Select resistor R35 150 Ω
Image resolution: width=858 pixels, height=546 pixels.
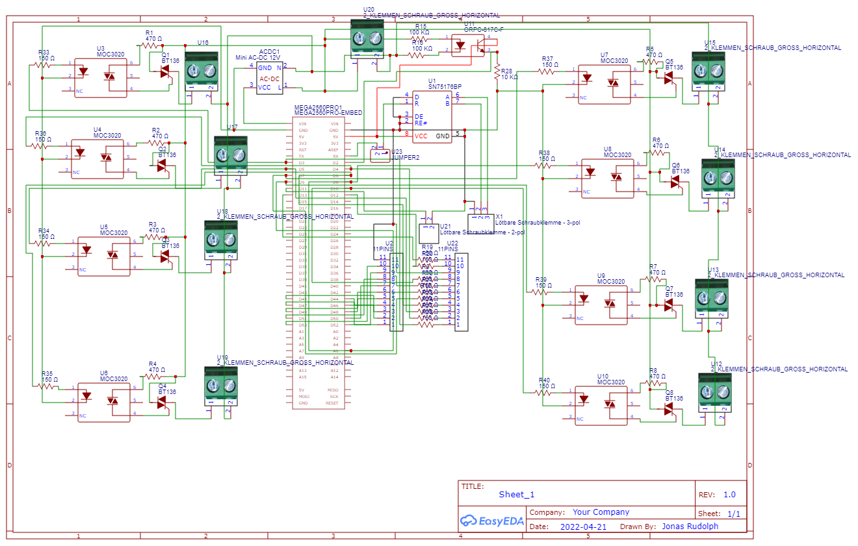pos(47,386)
